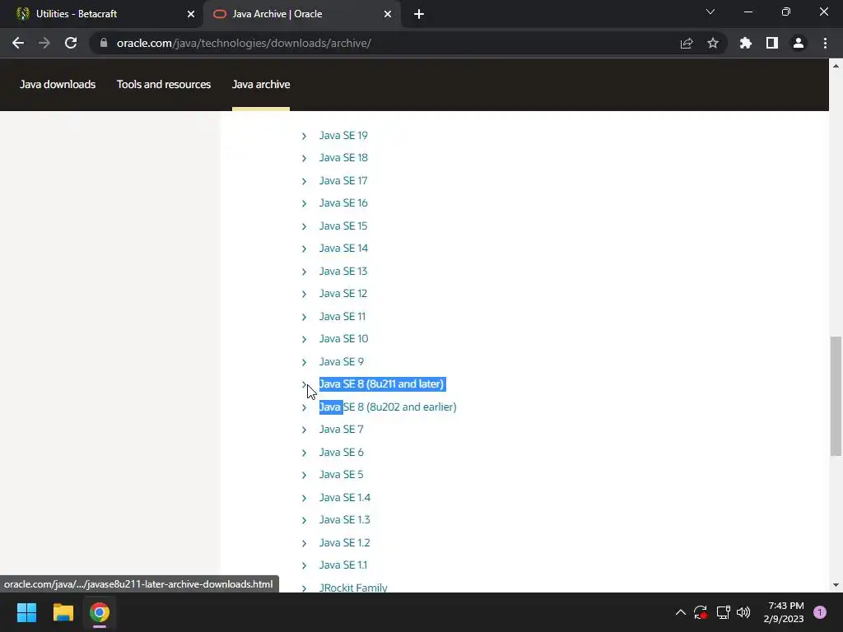Open the Windows Start menu
This screenshot has height=632, width=843.
(x=26, y=612)
